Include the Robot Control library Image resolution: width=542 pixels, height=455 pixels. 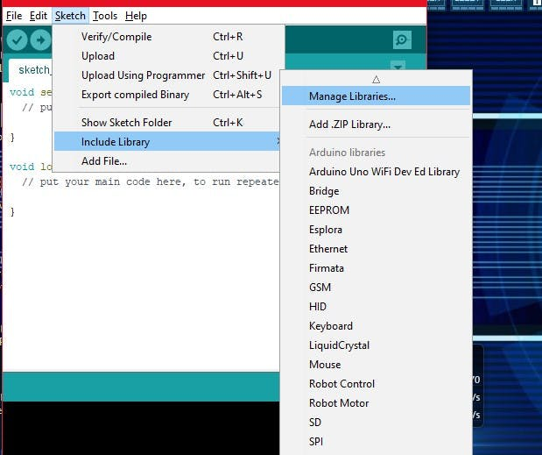coord(377,384)
